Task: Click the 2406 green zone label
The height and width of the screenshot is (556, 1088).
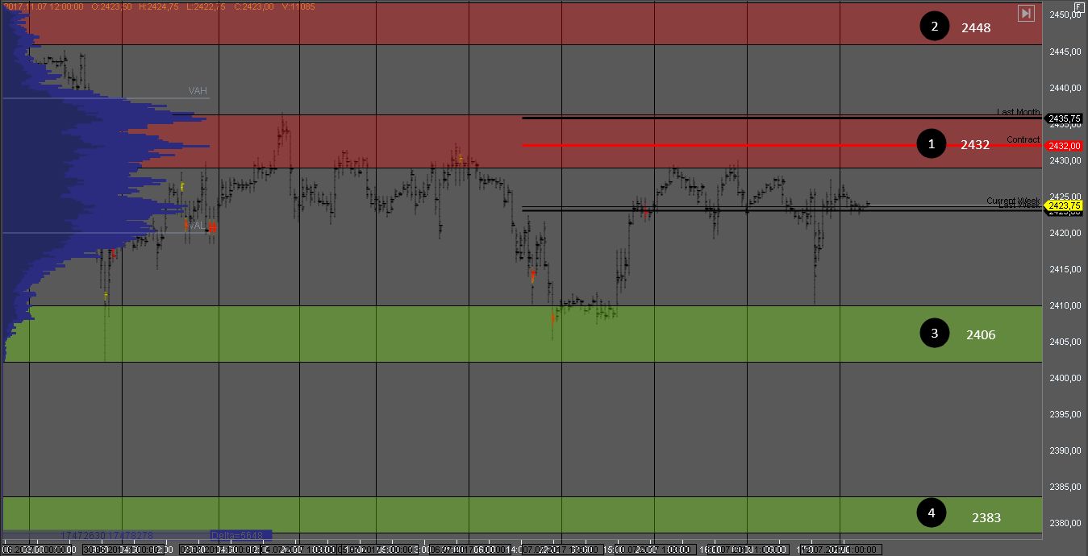Action: point(981,334)
